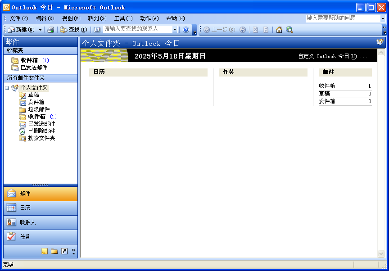Click the 上一步 back button
The height and width of the screenshot is (271, 389).
[x=219, y=30]
